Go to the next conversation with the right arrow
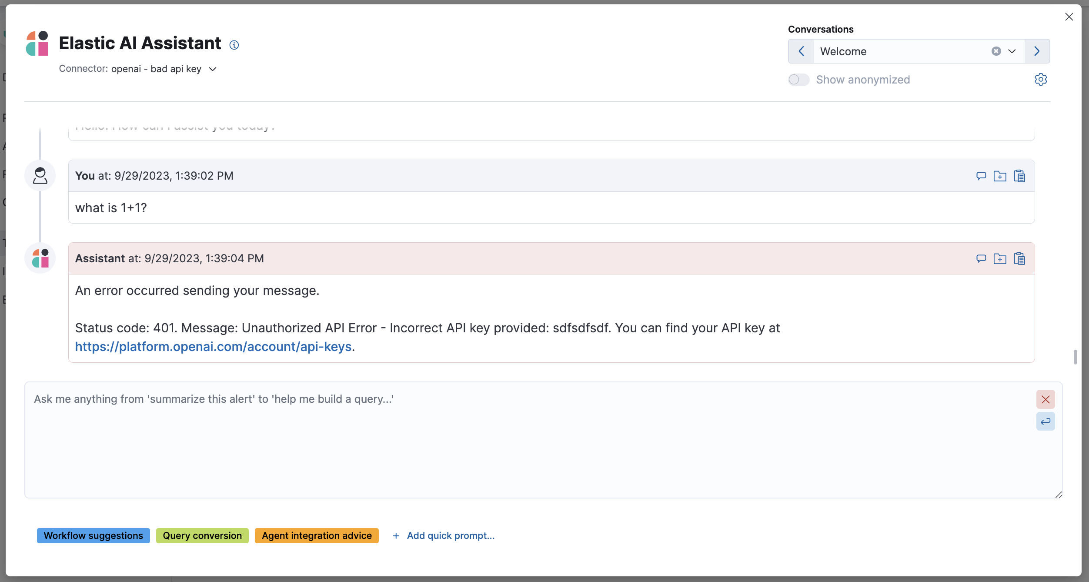 [1037, 51]
